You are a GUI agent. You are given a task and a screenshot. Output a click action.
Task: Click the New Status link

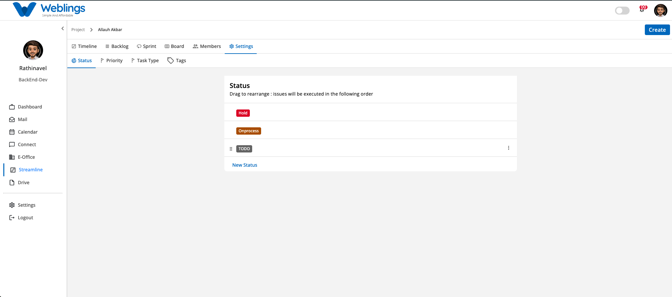245,165
